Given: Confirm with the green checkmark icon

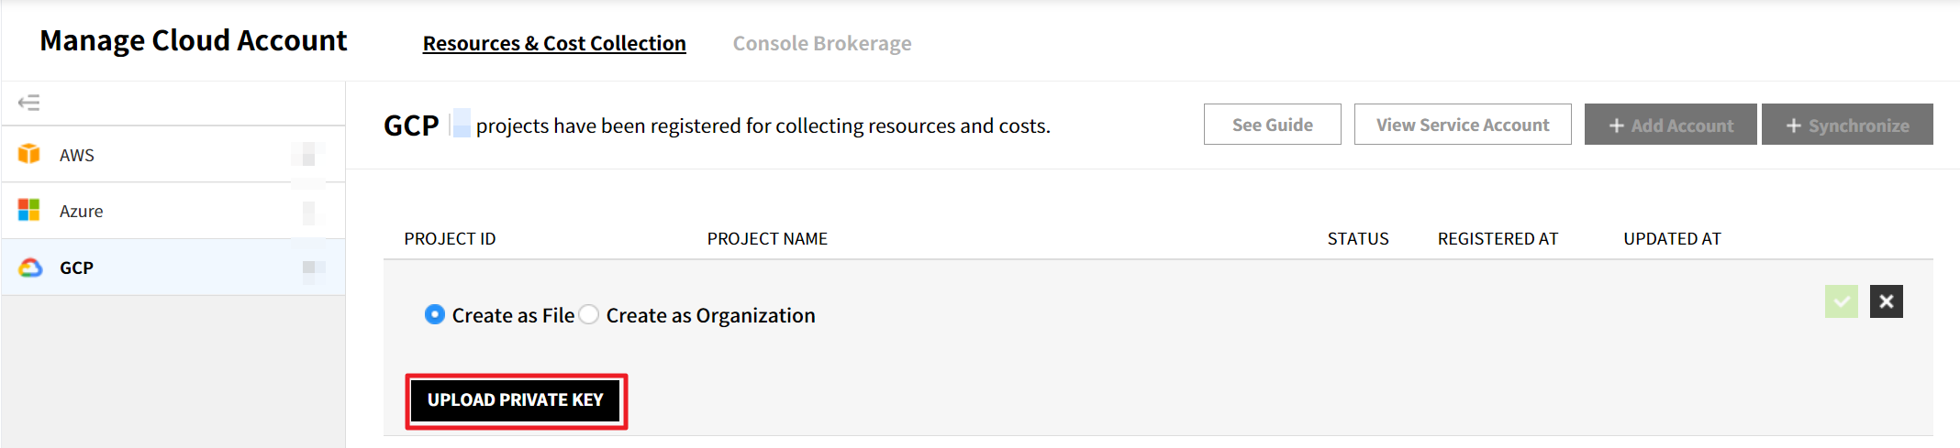Looking at the screenshot, I should click(1841, 301).
